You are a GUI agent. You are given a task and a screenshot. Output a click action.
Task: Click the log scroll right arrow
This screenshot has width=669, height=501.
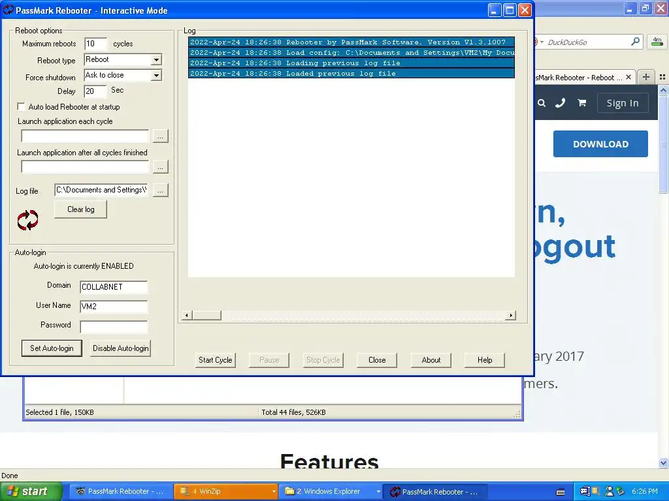[x=511, y=315]
